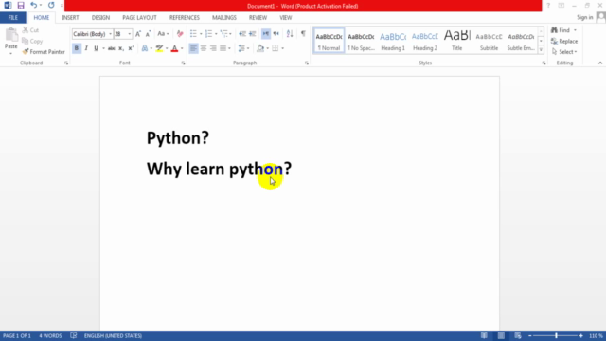Clear all formatting from selection
The width and height of the screenshot is (606, 341).
click(180, 34)
